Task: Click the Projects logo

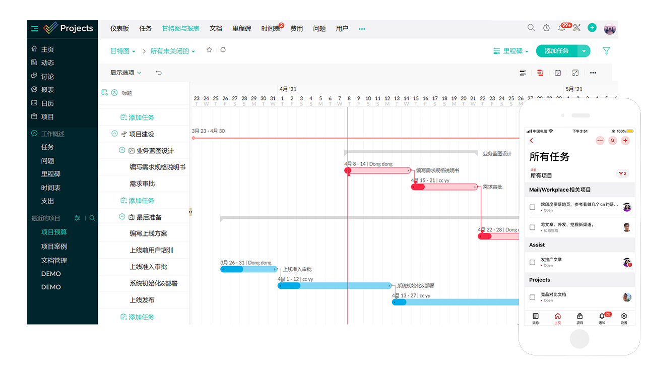Action: [68, 28]
